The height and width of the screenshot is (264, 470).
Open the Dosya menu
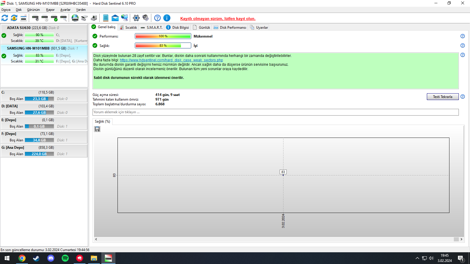(6, 10)
